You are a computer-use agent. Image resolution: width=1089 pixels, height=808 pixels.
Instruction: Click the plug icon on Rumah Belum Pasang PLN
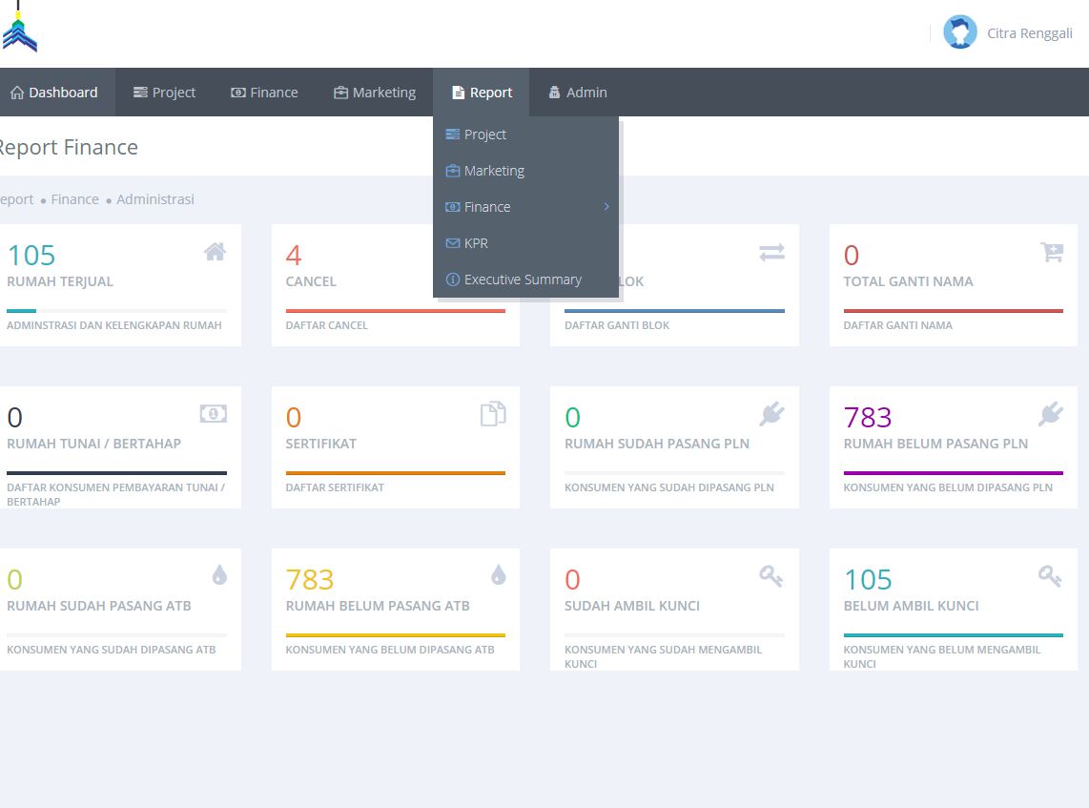tap(1050, 414)
